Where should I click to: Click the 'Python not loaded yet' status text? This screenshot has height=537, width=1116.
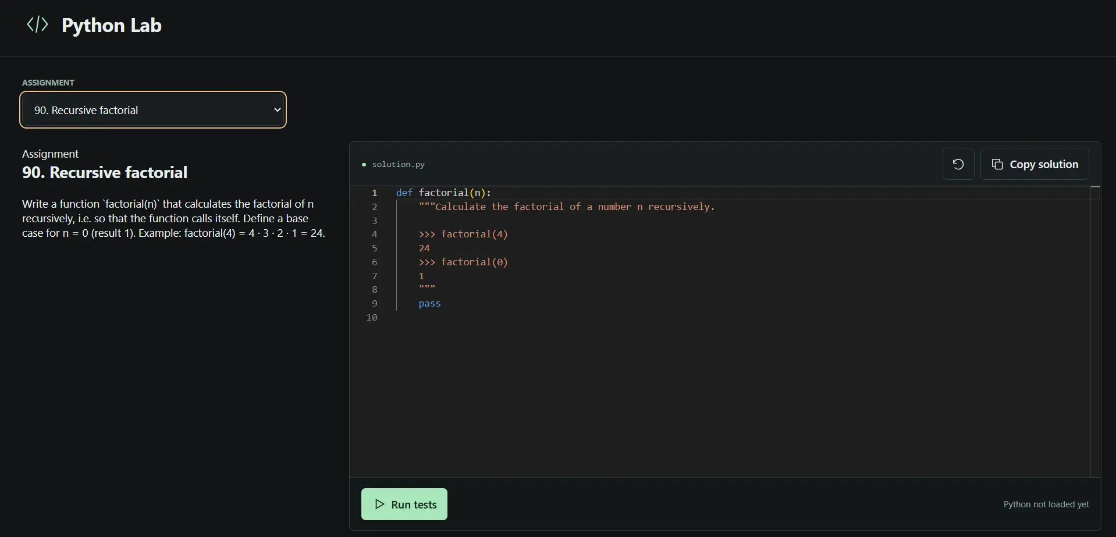[1046, 504]
